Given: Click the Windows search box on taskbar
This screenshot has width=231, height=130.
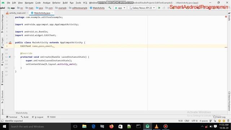Looking at the screenshot, I should point(40,126).
